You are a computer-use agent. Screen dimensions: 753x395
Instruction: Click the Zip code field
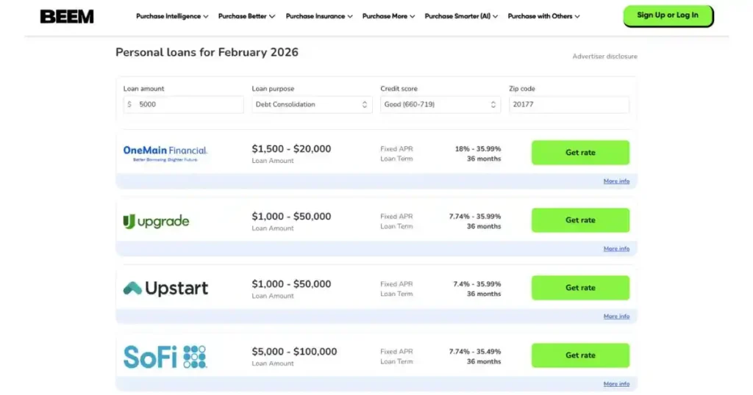(568, 105)
